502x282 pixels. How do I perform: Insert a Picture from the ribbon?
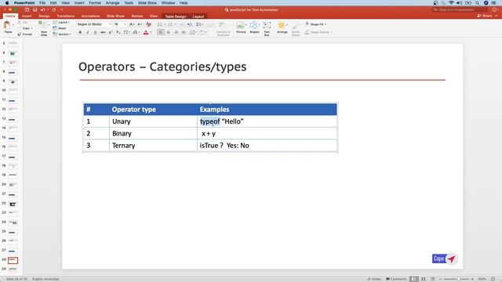(x=241, y=27)
